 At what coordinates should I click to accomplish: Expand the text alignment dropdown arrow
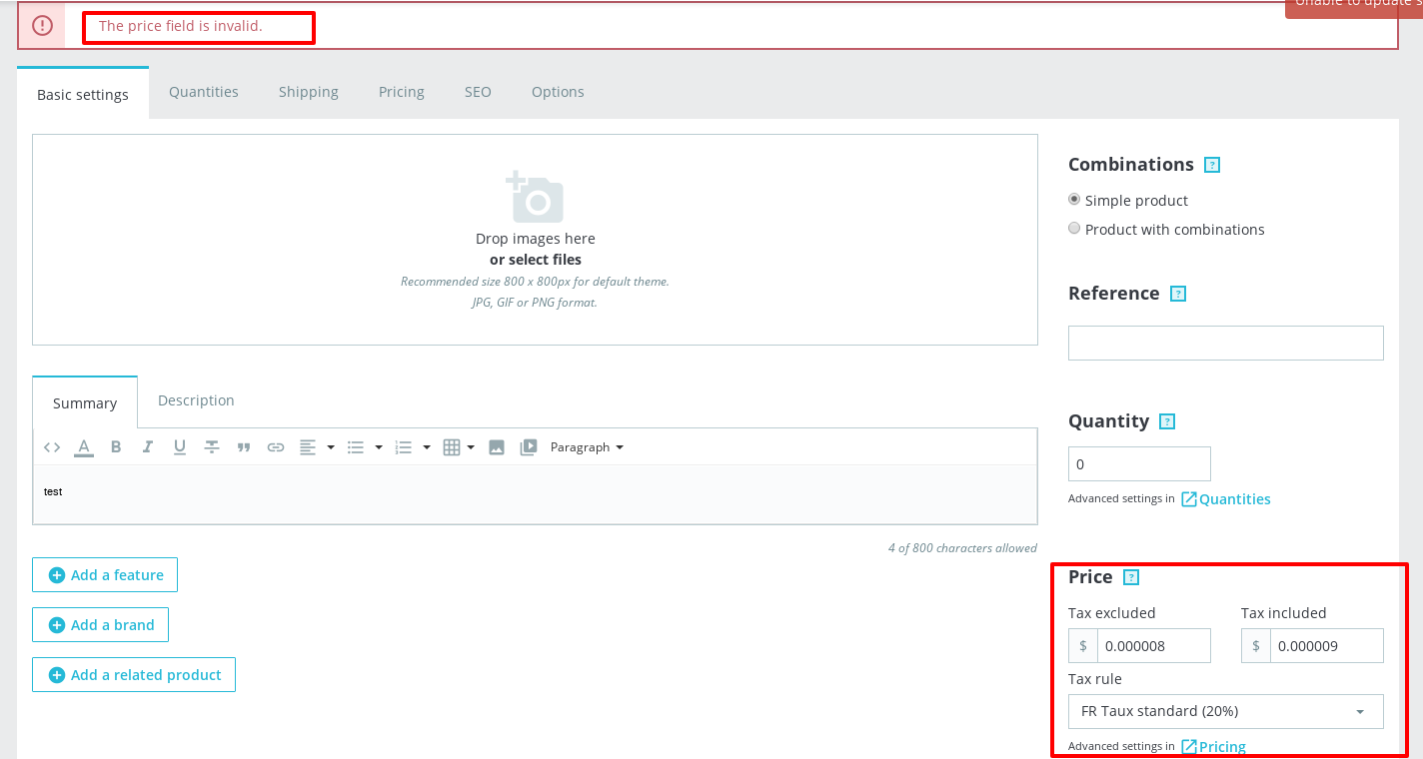tap(331, 447)
